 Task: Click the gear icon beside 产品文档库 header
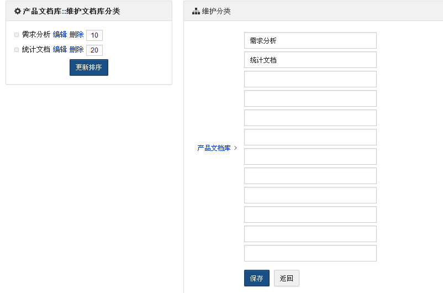click(17, 11)
